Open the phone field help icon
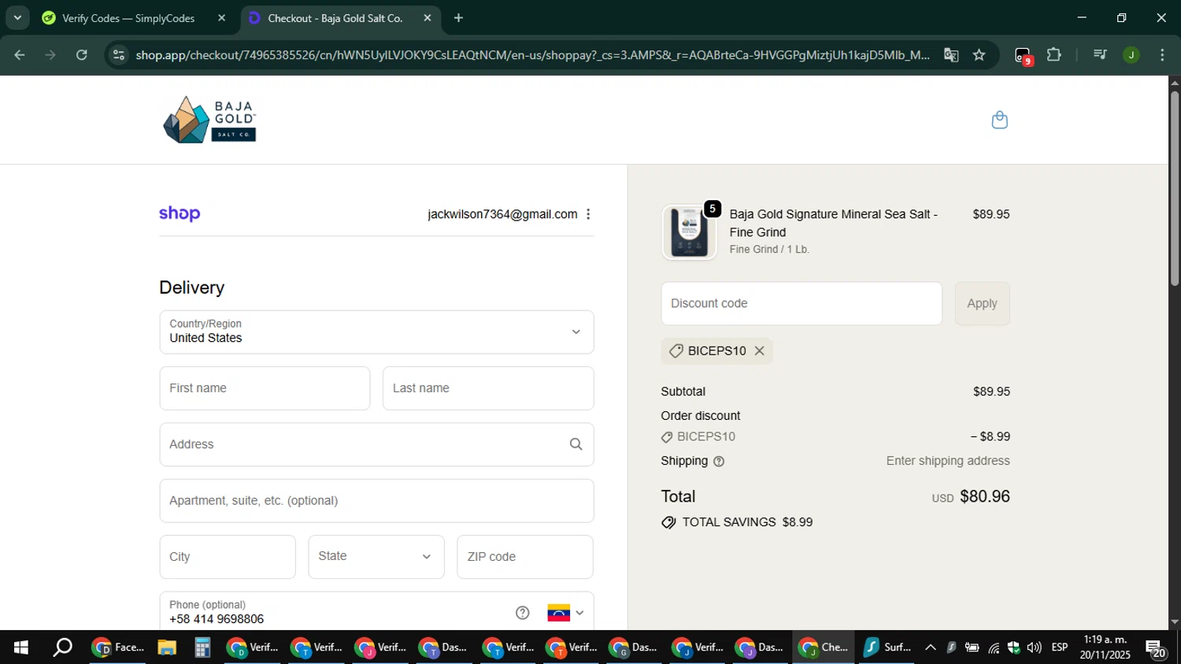Image resolution: width=1181 pixels, height=664 pixels. (x=522, y=613)
